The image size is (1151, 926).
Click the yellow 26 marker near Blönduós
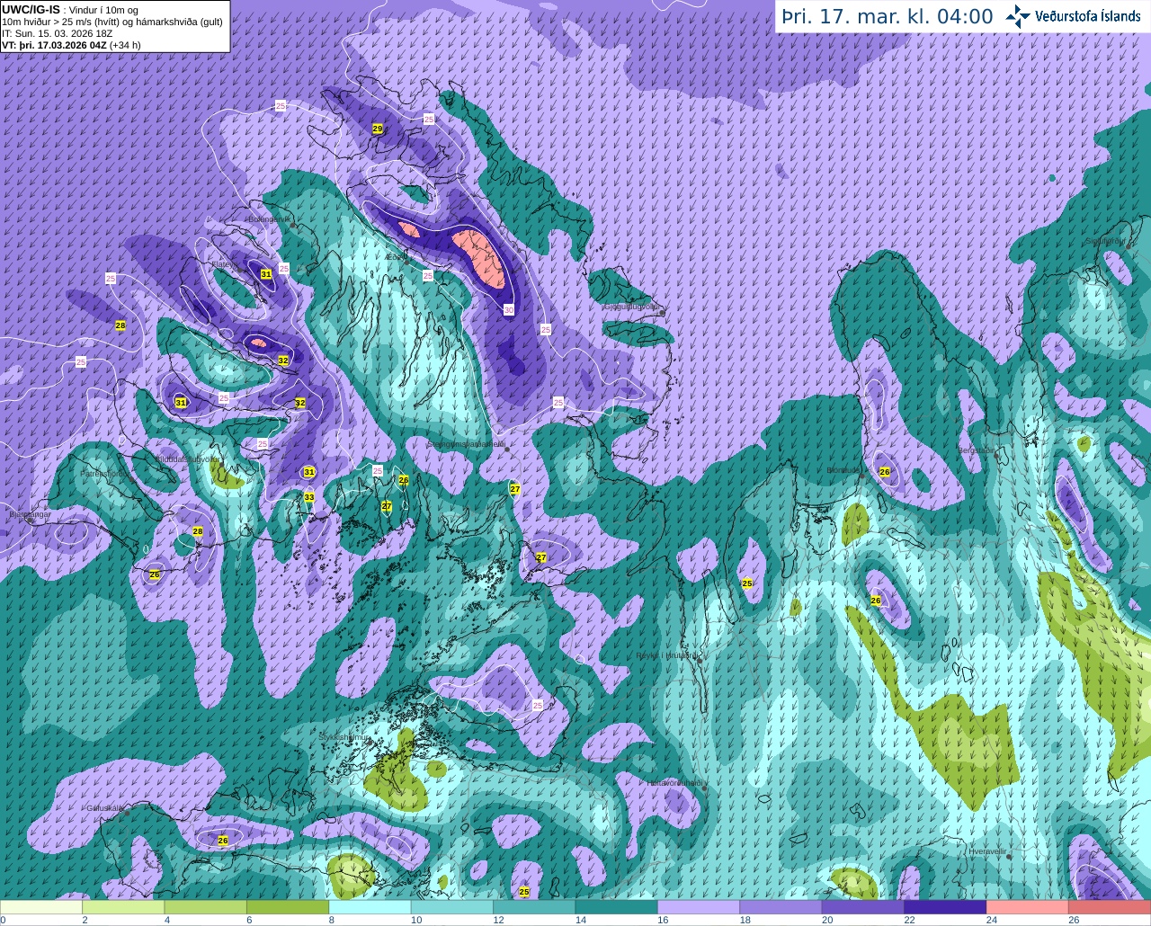click(885, 472)
